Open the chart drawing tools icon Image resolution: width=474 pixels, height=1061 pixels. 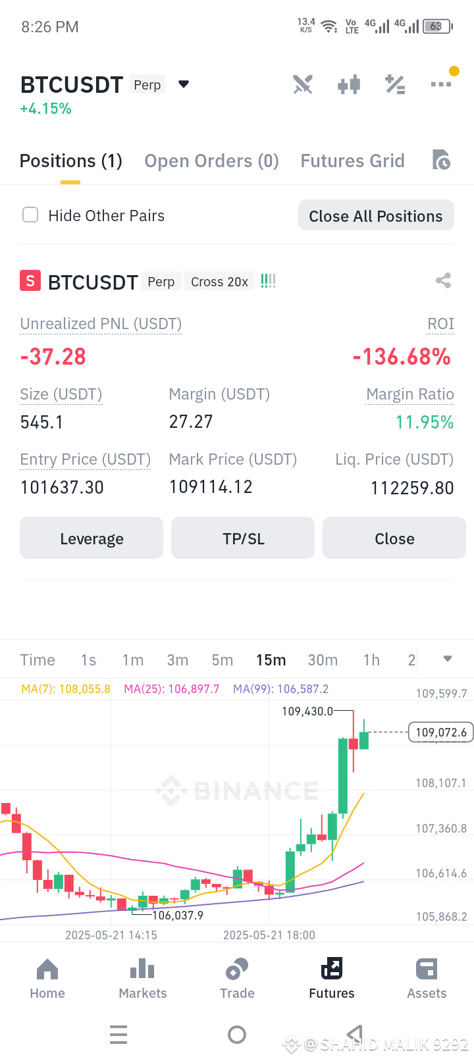coord(303,84)
